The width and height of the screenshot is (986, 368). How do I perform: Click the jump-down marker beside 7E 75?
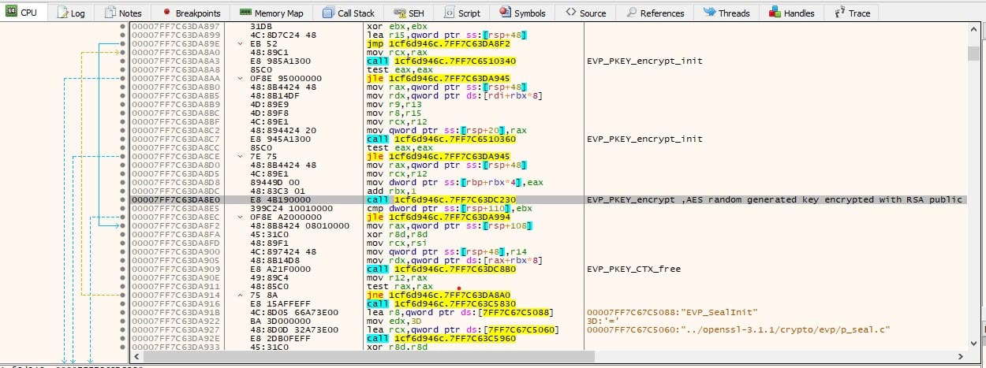(241, 157)
